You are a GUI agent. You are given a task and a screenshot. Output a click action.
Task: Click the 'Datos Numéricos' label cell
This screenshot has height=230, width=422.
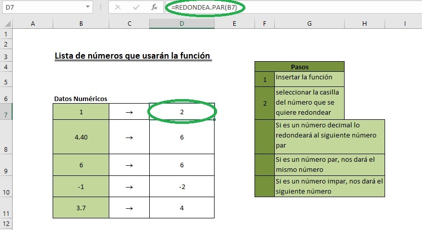[81, 99]
